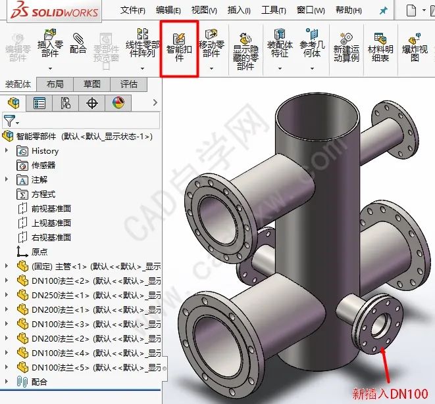Select the 方程式 (Equations) item
Viewport: 435px width, 404px height.
pos(36,194)
